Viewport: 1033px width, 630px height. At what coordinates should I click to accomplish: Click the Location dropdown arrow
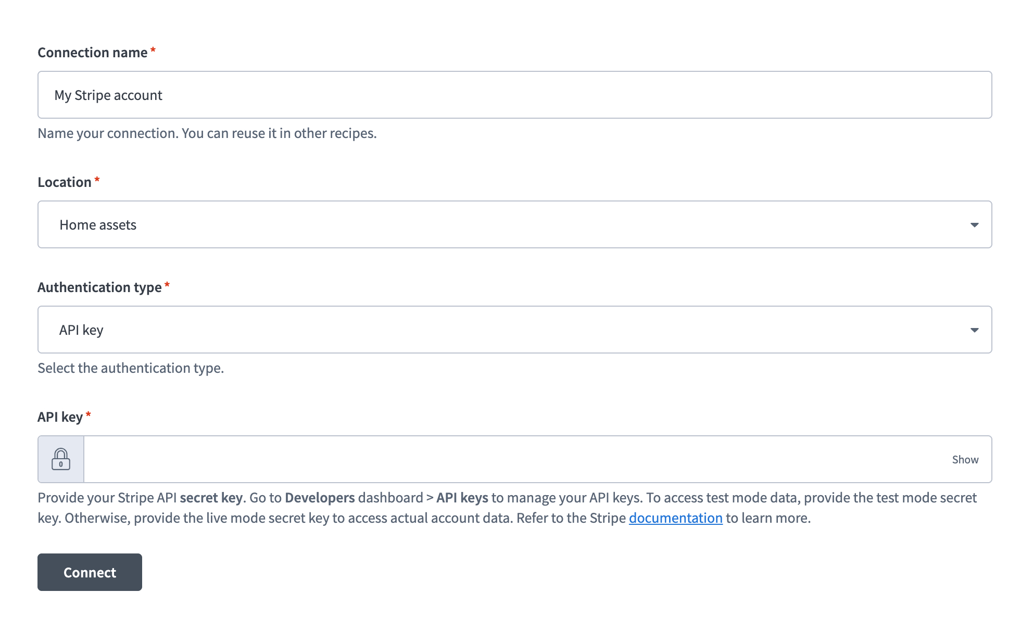974,225
